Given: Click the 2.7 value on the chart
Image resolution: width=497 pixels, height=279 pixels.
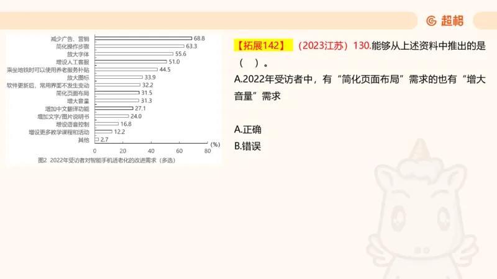Looking at the screenshot, I should point(104,139).
